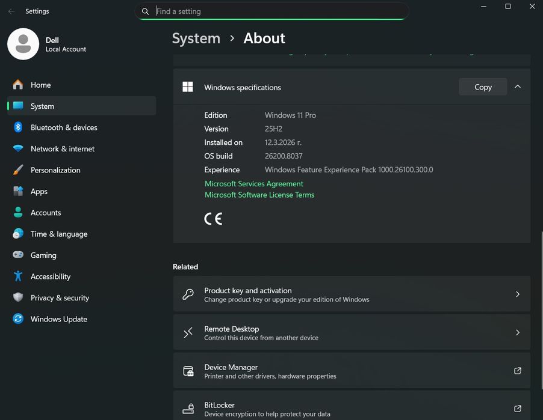Open BitLocker via external link icon
This screenshot has width=543, height=420.
(518, 409)
